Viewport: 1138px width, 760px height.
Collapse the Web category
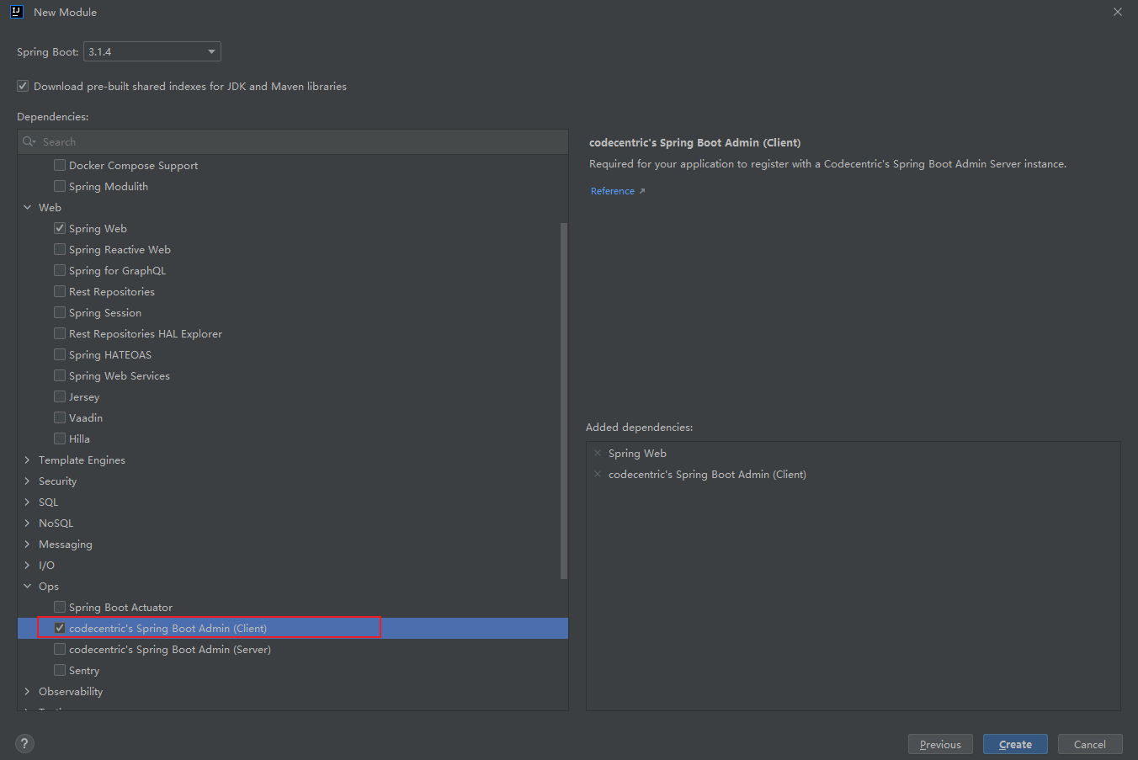point(28,208)
